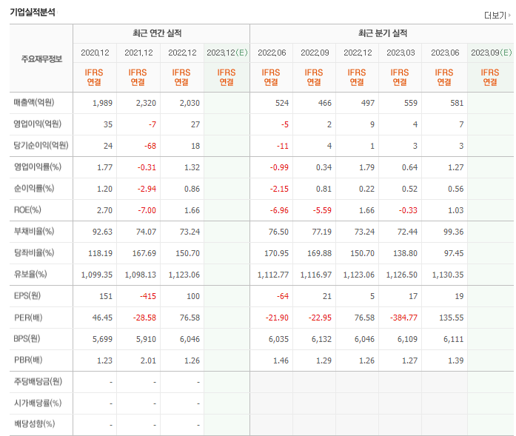Select the 유보율(%) row label
The width and height of the screenshot is (516, 436).
[30, 274]
